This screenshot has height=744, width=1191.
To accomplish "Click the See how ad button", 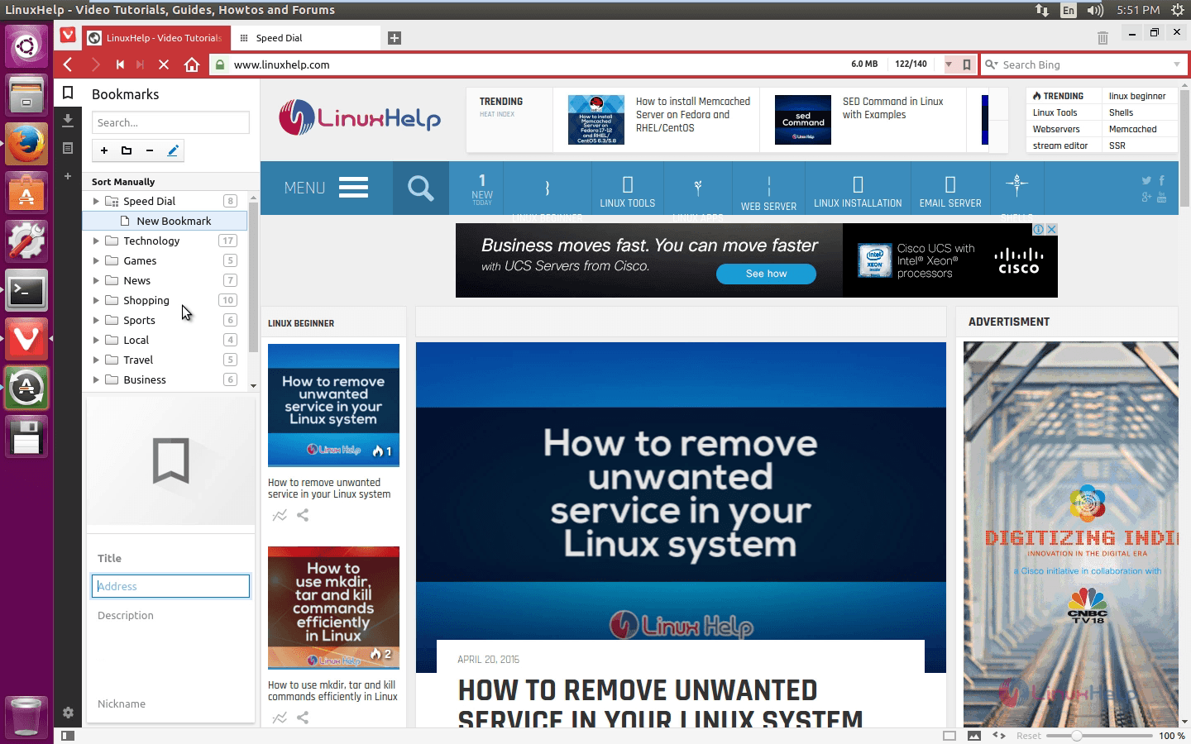I will (x=766, y=274).
